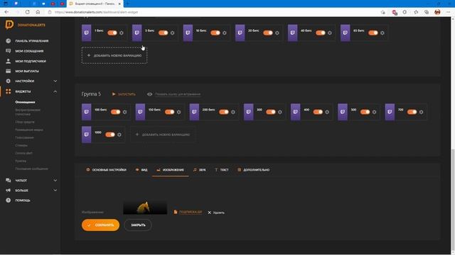The image size is (455, 255).
Task: Switch to the Звук tab
Action: coord(200,170)
